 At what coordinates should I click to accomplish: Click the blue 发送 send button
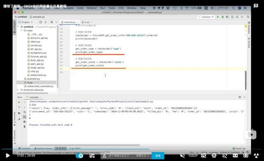[x=158, y=156]
